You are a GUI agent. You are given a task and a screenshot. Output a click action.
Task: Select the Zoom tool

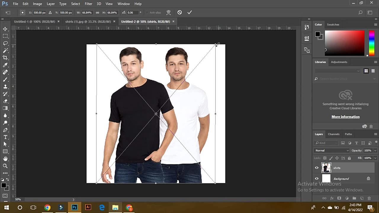tap(5, 166)
